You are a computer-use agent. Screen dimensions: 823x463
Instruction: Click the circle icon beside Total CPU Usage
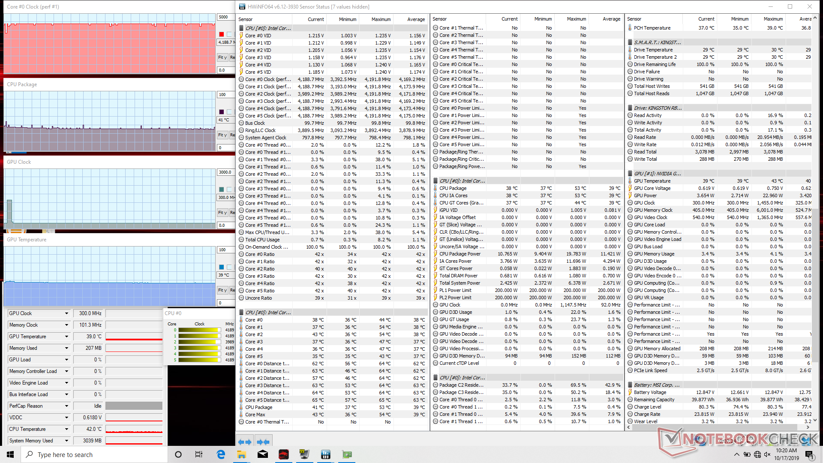point(241,240)
